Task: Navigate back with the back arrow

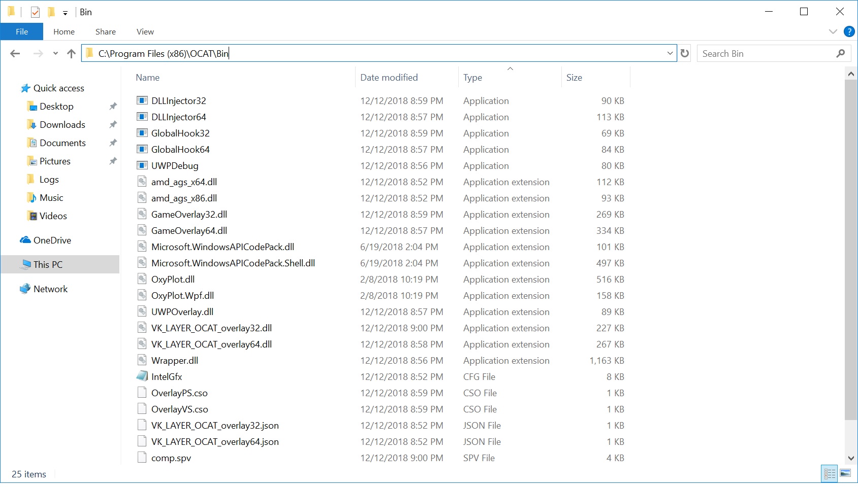Action: point(15,53)
